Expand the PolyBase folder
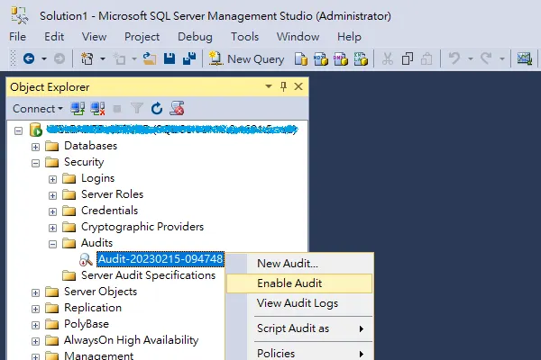The image size is (541, 360). [x=35, y=325]
